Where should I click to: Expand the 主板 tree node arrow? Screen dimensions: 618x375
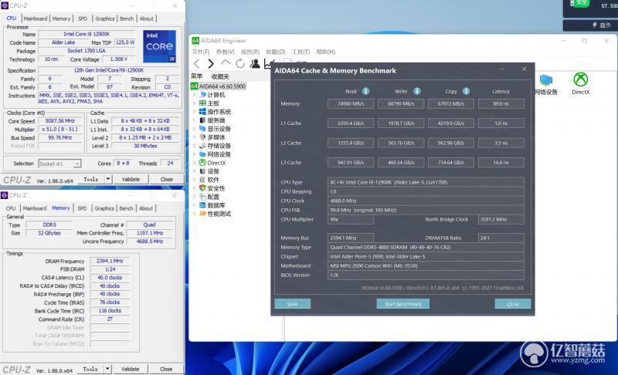(x=195, y=103)
